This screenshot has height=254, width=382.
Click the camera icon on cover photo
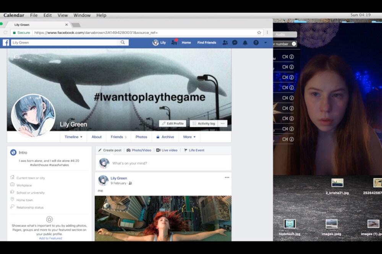tap(16, 57)
